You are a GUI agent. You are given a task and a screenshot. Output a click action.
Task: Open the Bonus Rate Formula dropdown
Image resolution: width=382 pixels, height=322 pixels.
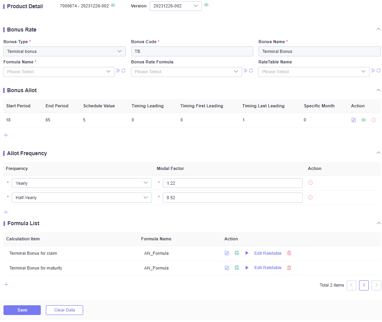pyautogui.click(x=187, y=72)
